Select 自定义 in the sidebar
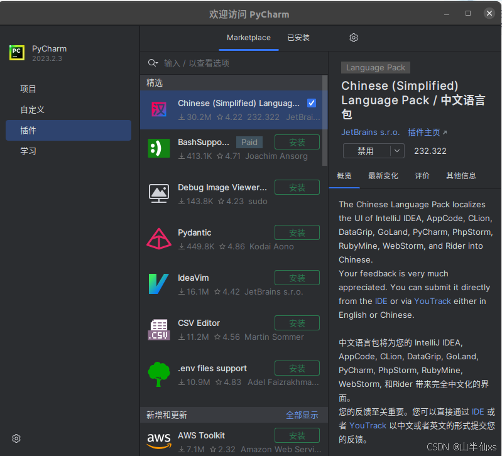Screen dimensions: 502x456 click(68, 109)
